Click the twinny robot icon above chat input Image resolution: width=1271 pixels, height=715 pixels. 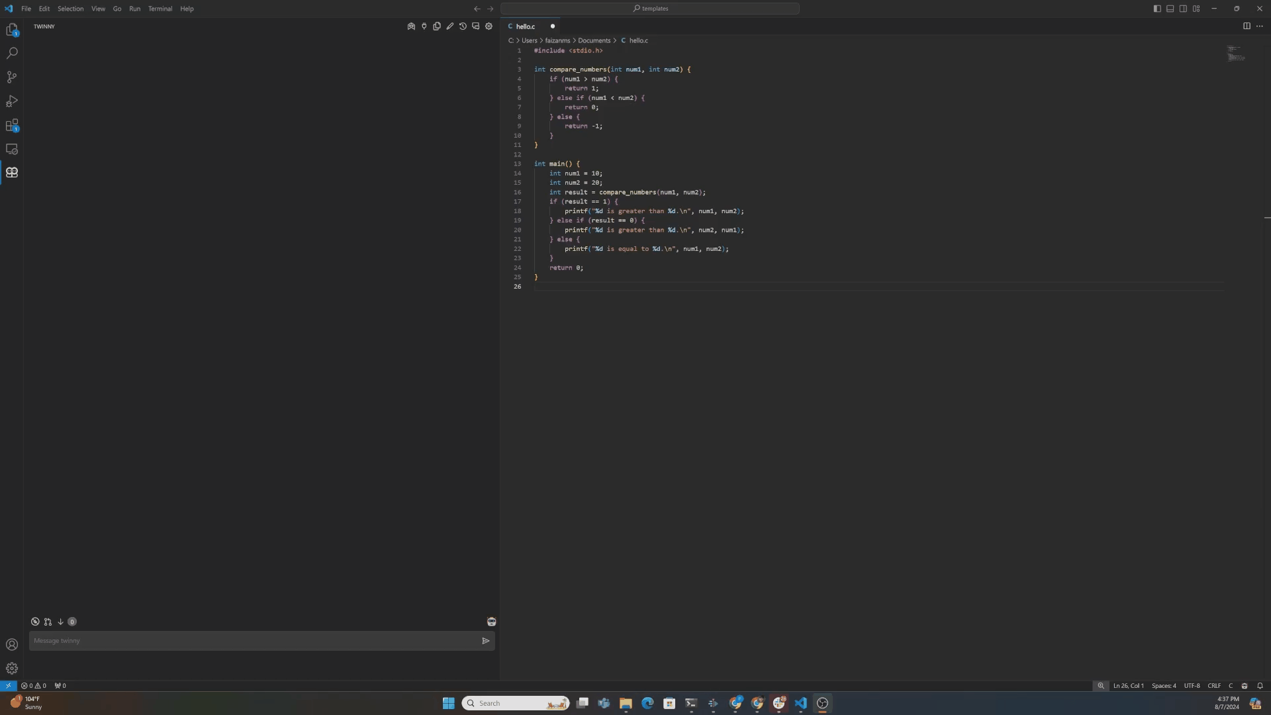(491, 622)
